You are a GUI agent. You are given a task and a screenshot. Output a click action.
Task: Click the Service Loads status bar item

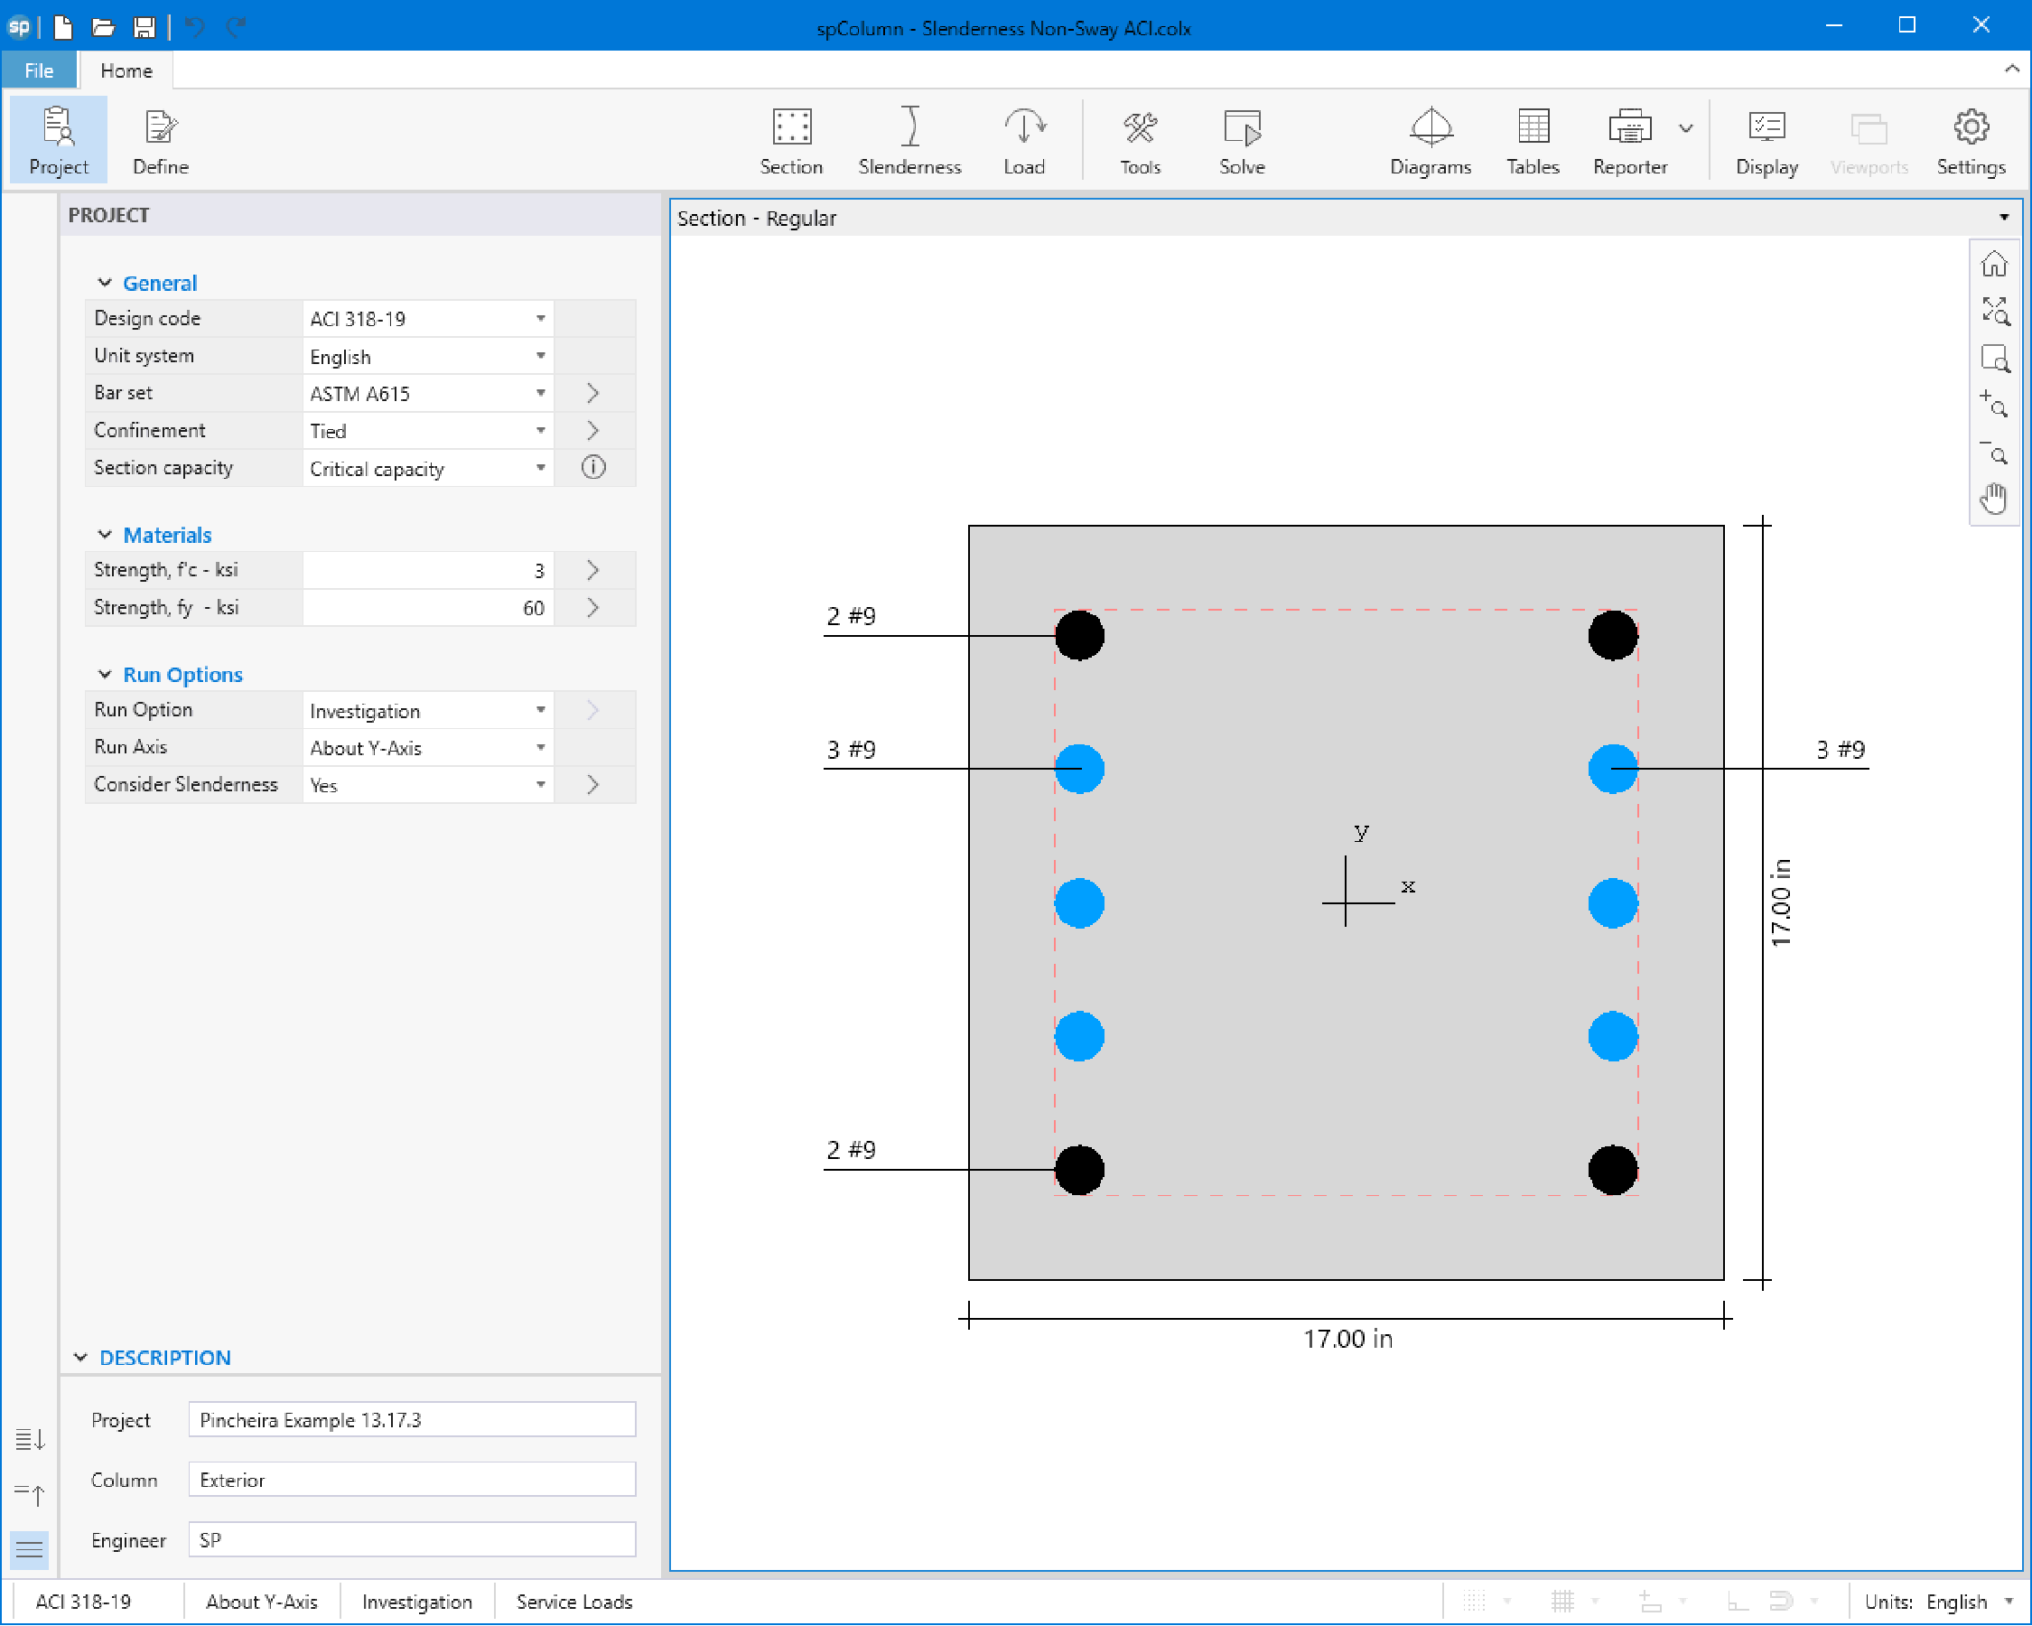pyautogui.click(x=574, y=1602)
